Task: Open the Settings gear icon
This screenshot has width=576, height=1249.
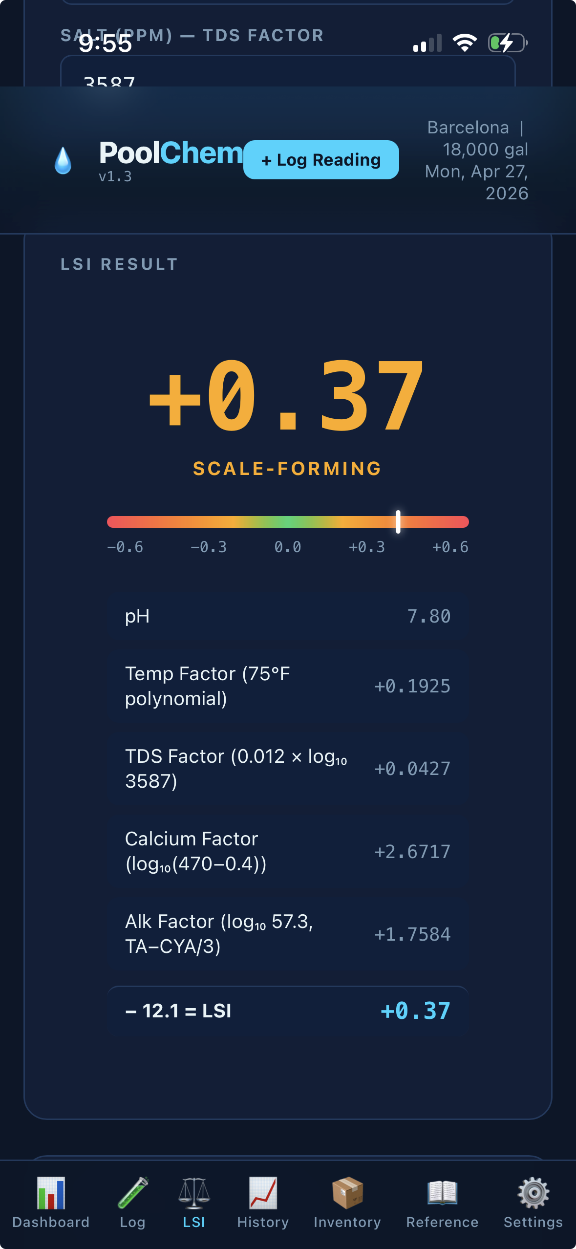Action: coord(533,1193)
